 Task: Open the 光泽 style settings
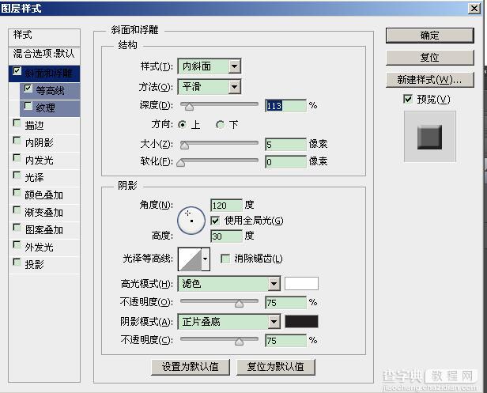click(35, 178)
